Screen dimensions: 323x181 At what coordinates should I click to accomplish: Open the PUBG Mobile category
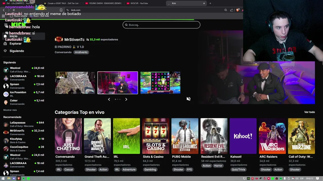click(185, 136)
